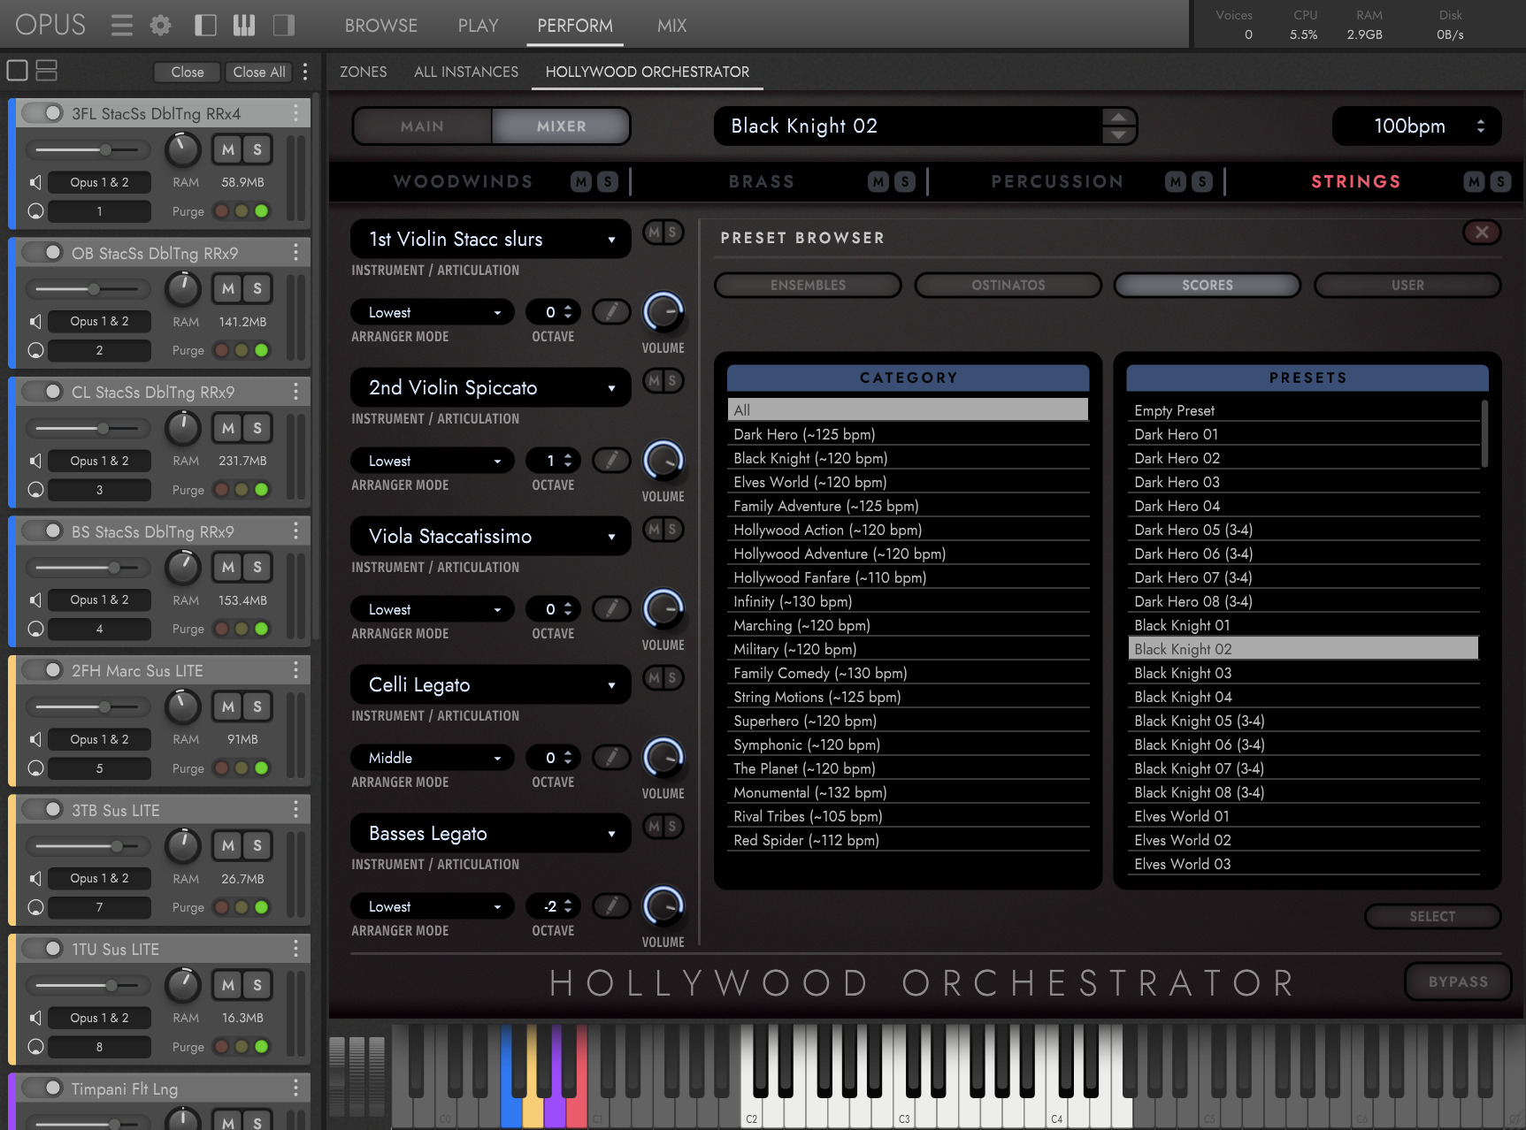Solo the OB StacSs DblTng RRx9 instrument

pyautogui.click(x=257, y=288)
